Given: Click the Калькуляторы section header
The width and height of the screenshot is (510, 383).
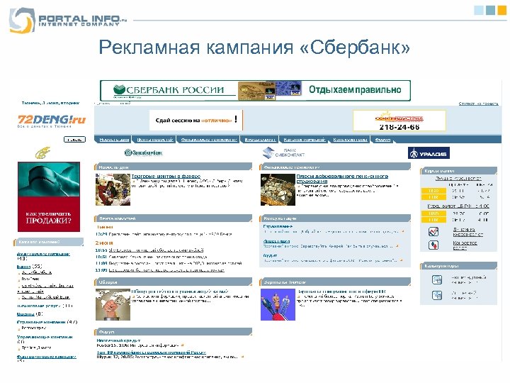Looking at the screenshot, I should click(458, 266).
